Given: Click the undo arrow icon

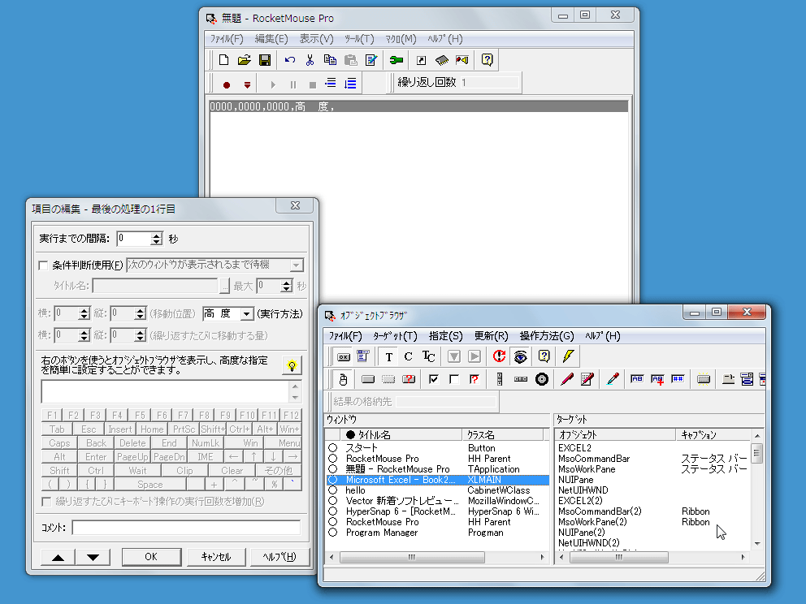Looking at the screenshot, I should click(x=289, y=60).
